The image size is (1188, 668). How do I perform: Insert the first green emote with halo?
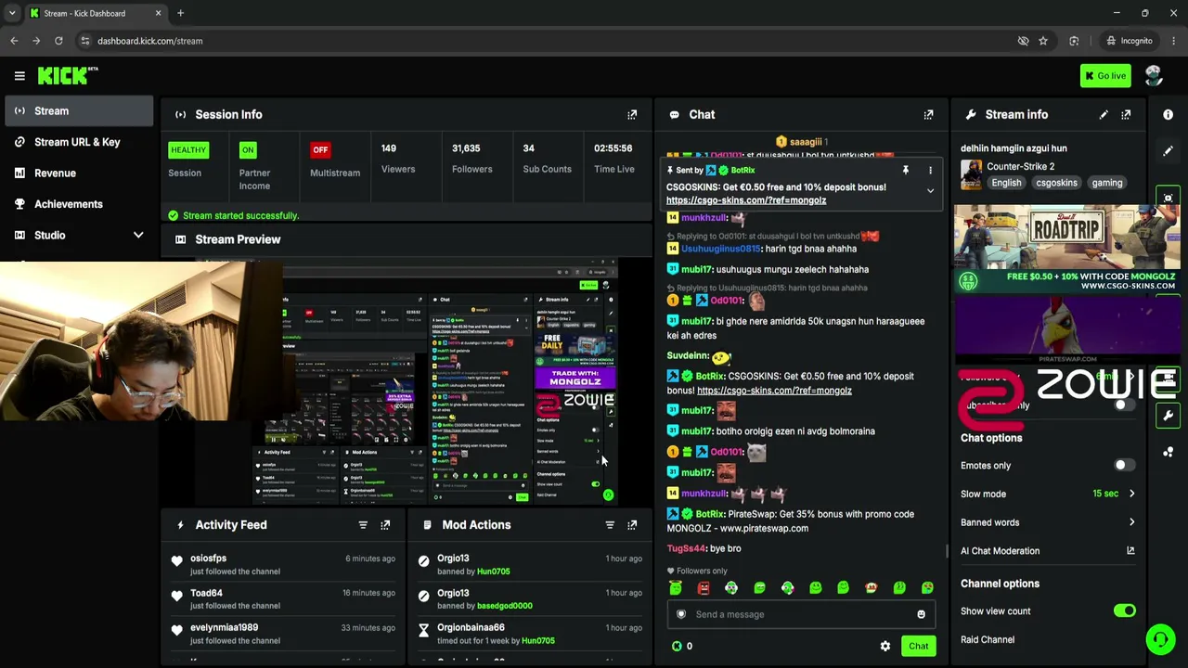[676, 588]
